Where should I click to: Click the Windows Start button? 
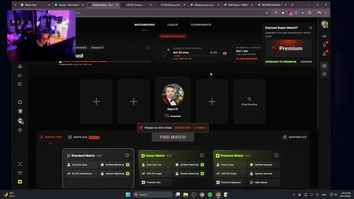click(128, 195)
